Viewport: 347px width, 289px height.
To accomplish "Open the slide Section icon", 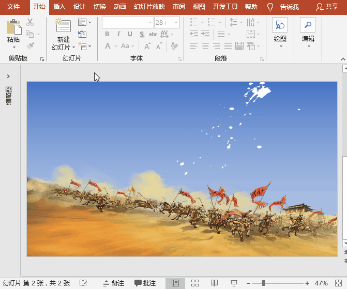I will pos(83,46).
